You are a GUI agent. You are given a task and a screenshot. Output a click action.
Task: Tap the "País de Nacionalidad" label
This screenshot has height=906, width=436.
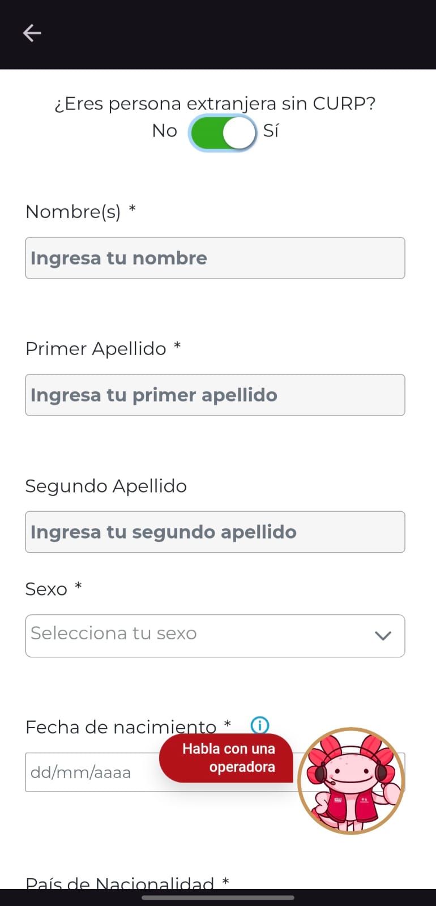(120, 882)
